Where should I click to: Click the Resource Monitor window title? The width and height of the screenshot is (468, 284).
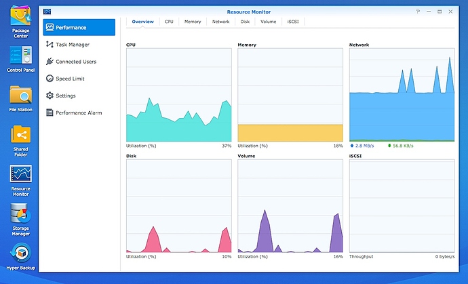249,12
